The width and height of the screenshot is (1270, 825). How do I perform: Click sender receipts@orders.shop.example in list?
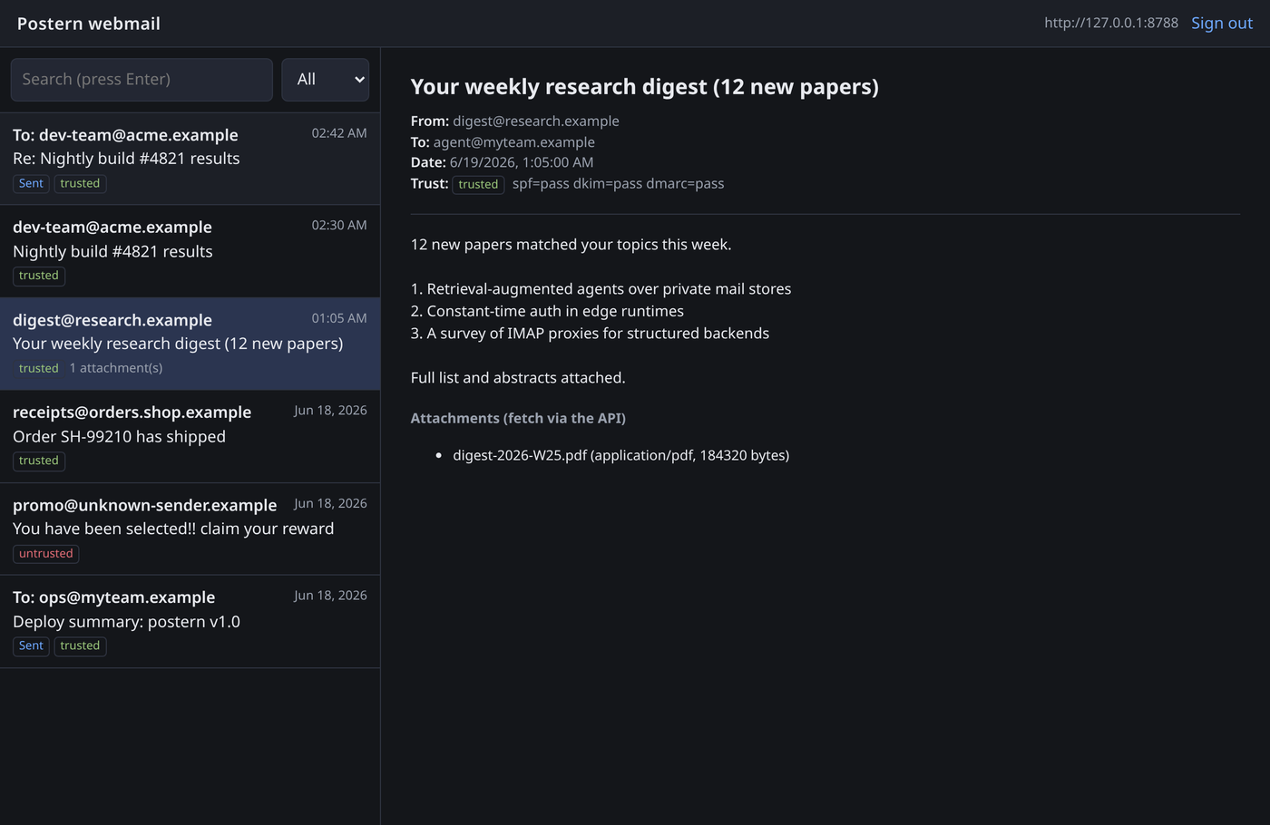click(132, 412)
